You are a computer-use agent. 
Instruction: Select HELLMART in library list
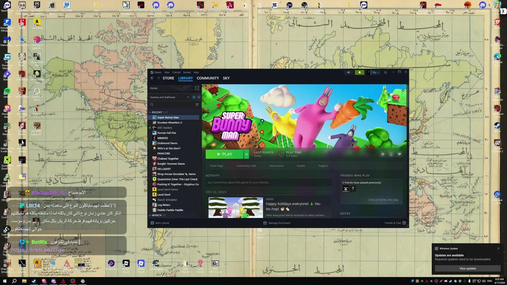click(164, 169)
